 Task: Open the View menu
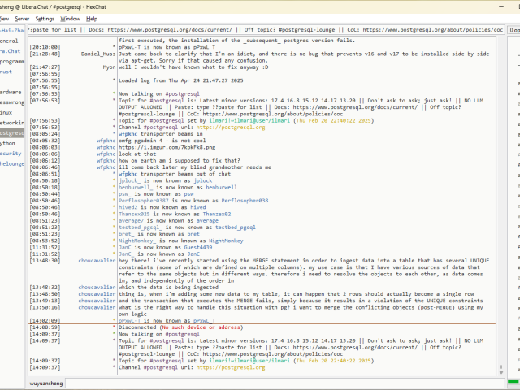(4, 18)
